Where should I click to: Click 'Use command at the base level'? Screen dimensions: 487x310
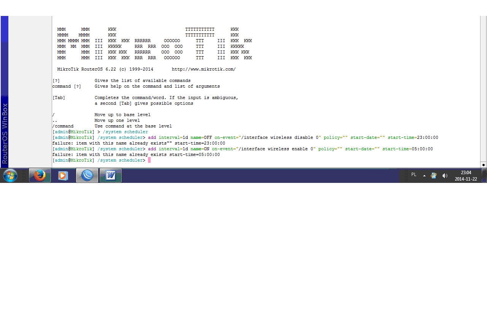click(x=133, y=126)
